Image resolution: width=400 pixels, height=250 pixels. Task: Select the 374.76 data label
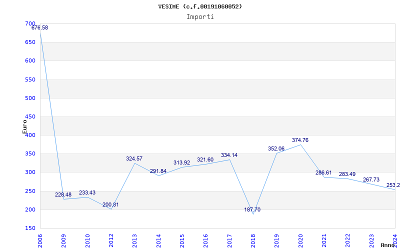click(300, 140)
